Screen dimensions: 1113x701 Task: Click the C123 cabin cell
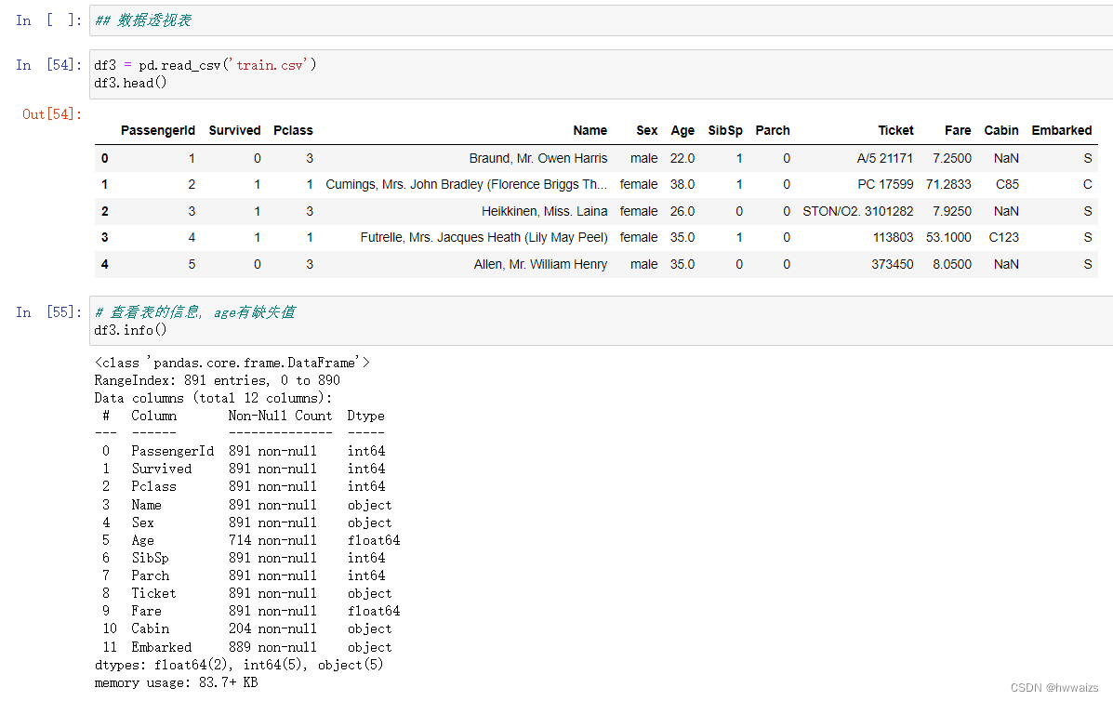(x=1003, y=238)
